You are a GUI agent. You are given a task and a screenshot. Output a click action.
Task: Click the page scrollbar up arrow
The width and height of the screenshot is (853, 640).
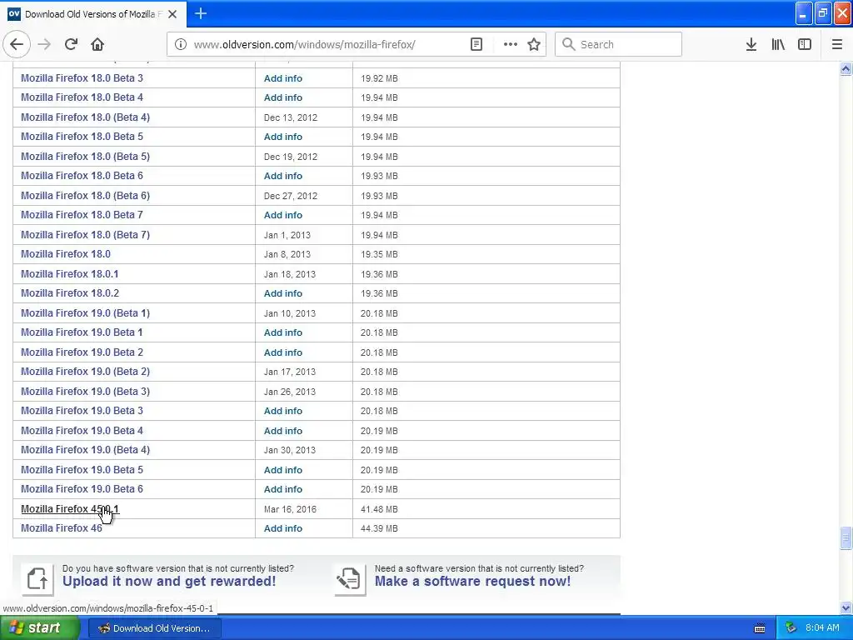[846, 68]
